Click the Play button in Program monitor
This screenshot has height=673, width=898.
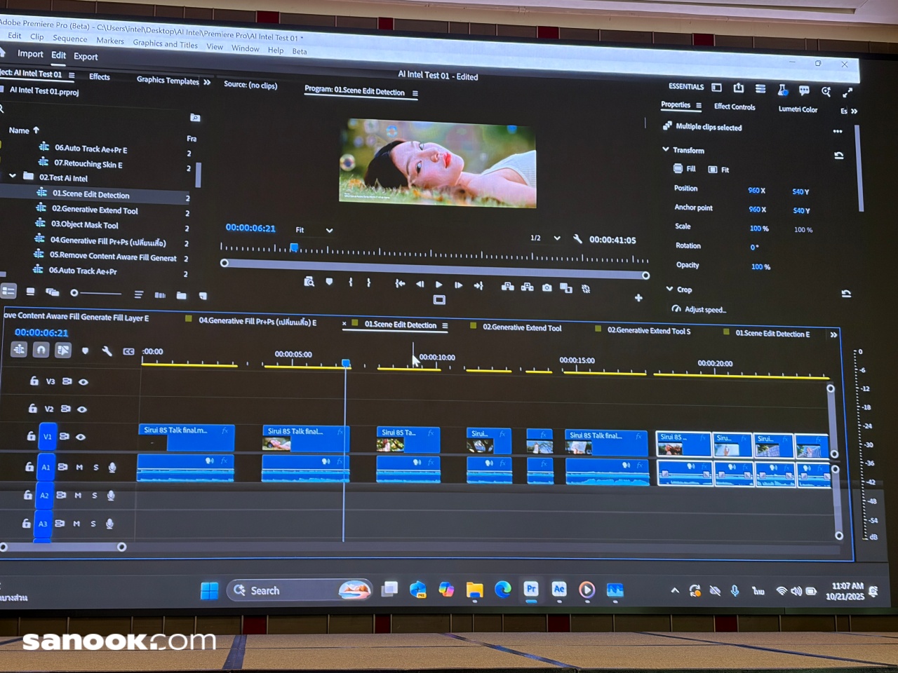439,285
